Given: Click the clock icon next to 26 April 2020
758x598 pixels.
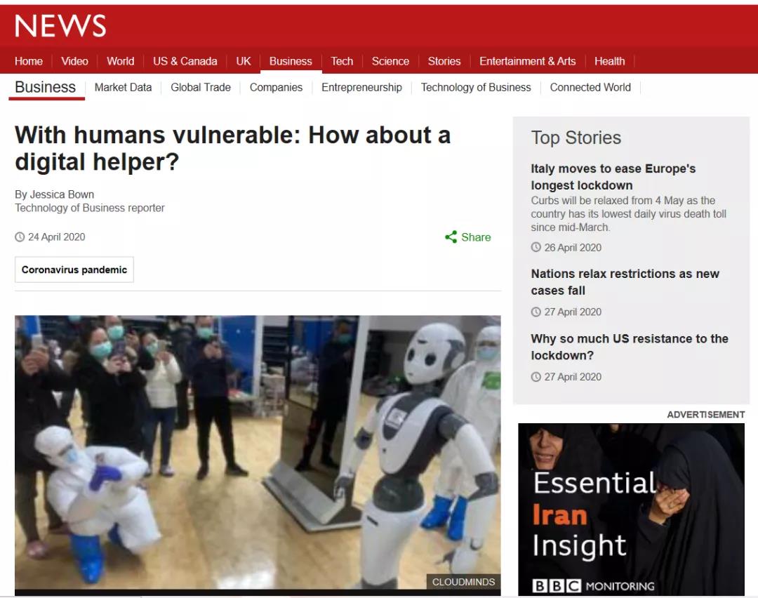Looking at the screenshot, I should 536,247.
